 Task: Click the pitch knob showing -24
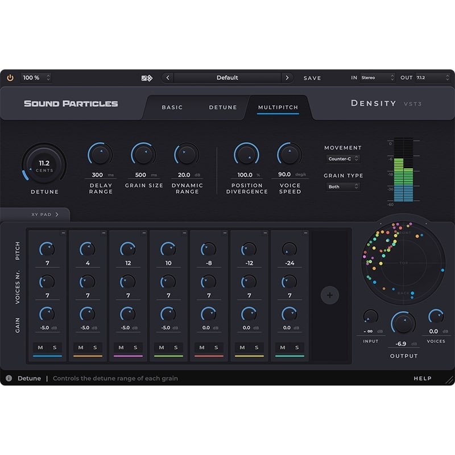pyautogui.click(x=289, y=249)
